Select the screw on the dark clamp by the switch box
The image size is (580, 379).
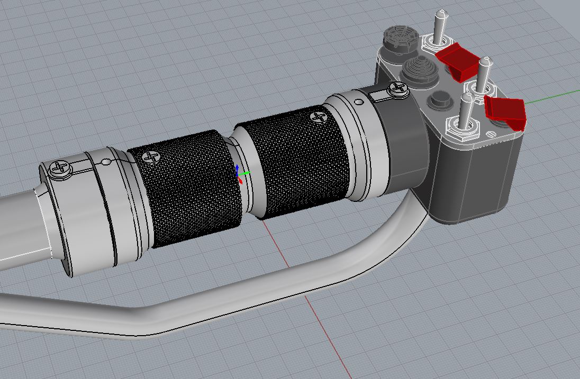[x=398, y=89]
